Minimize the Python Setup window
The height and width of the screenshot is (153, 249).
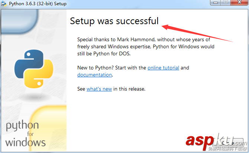pos(216,3)
